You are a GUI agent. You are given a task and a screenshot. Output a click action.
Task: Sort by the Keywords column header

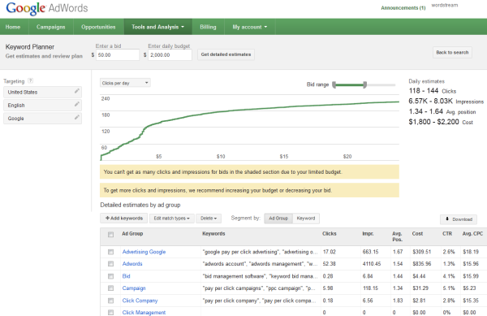pos(213,233)
